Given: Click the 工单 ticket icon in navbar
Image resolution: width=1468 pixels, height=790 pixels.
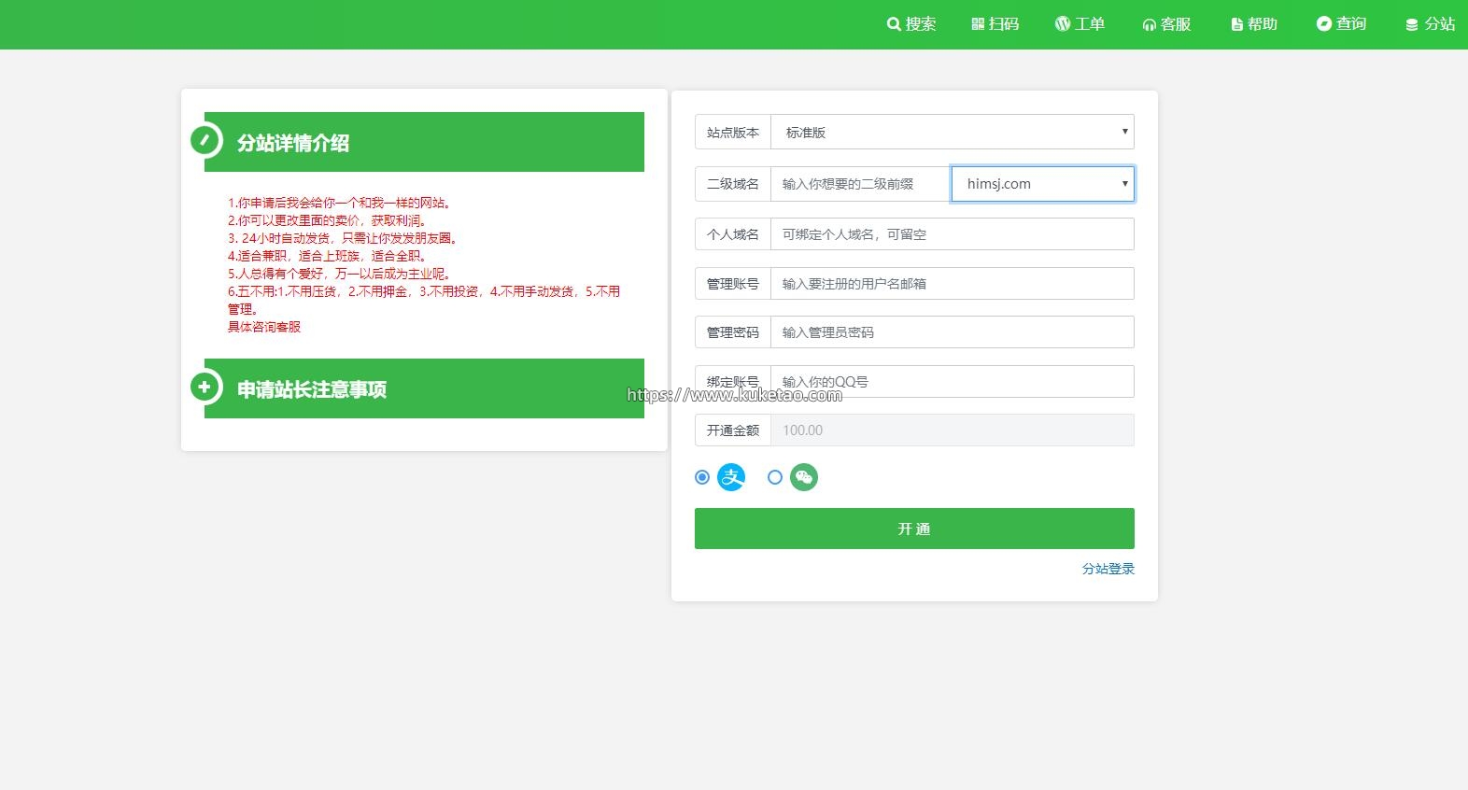Looking at the screenshot, I should point(1063,24).
